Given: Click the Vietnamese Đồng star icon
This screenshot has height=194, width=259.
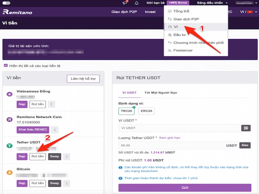Looking at the screenshot, I should click(x=9, y=94).
